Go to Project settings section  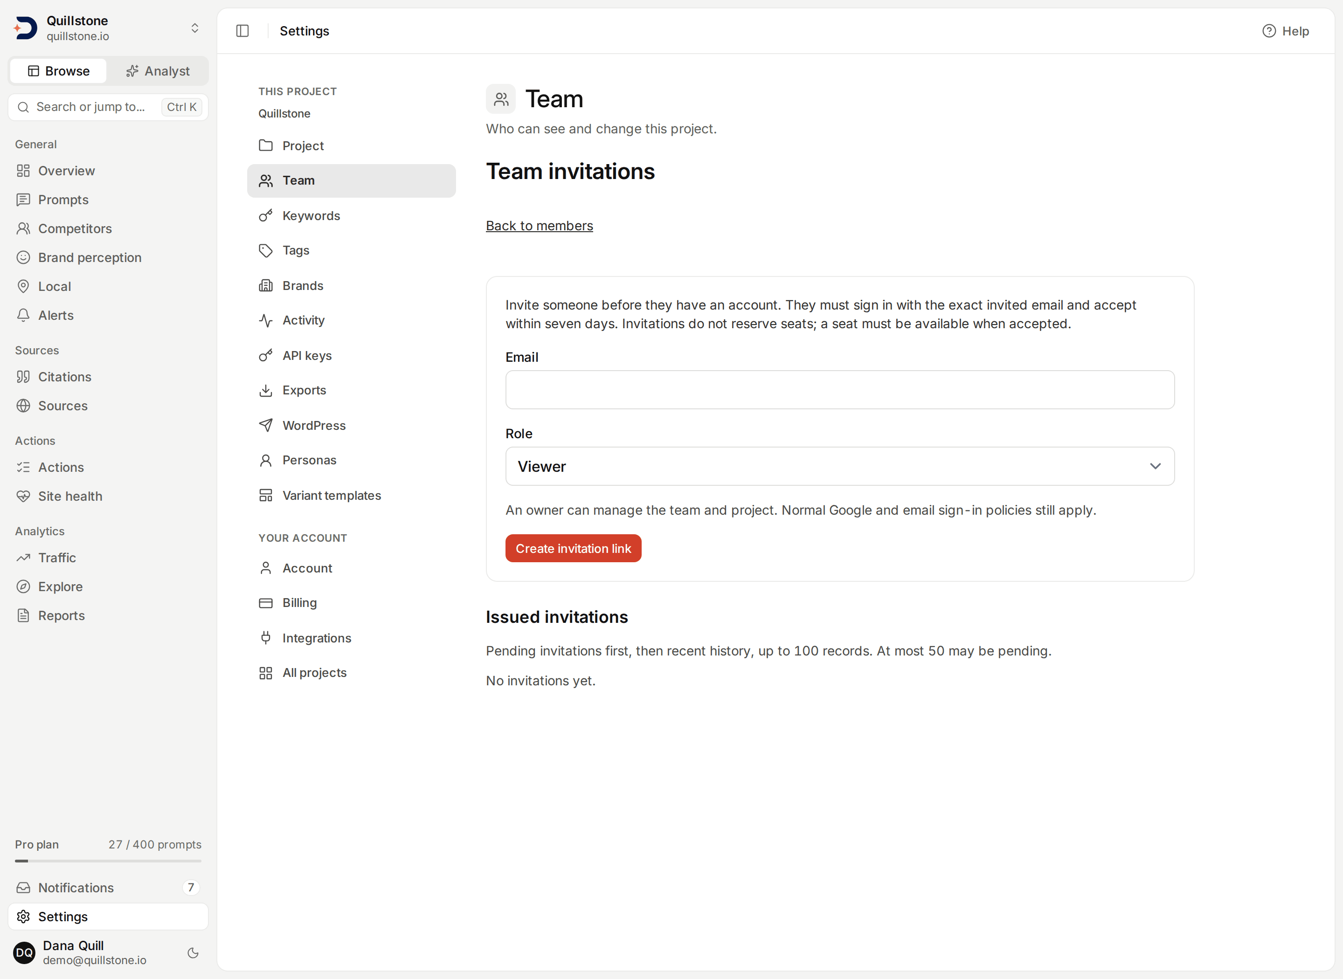click(x=352, y=146)
